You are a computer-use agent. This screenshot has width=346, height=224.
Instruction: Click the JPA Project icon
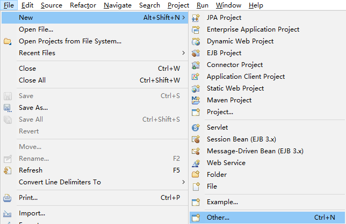tap(196, 18)
